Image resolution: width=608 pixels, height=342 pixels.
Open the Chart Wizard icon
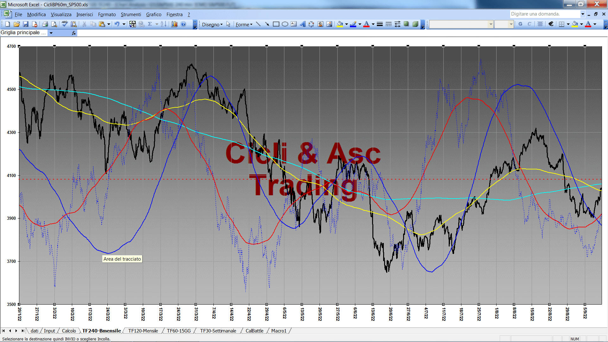pyautogui.click(x=174, y=24)
